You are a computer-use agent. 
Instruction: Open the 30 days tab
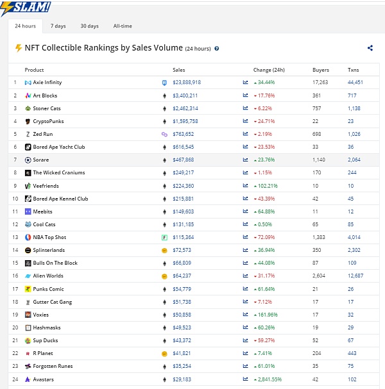coord(89,26)
